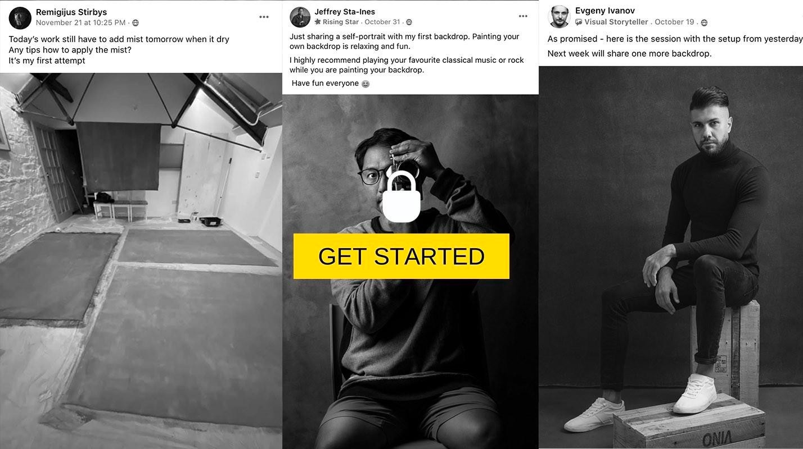This screenshot has width=803, height=449.
Task: Open Jeffrey Sta-Ines name link
Action: [345, 11]
